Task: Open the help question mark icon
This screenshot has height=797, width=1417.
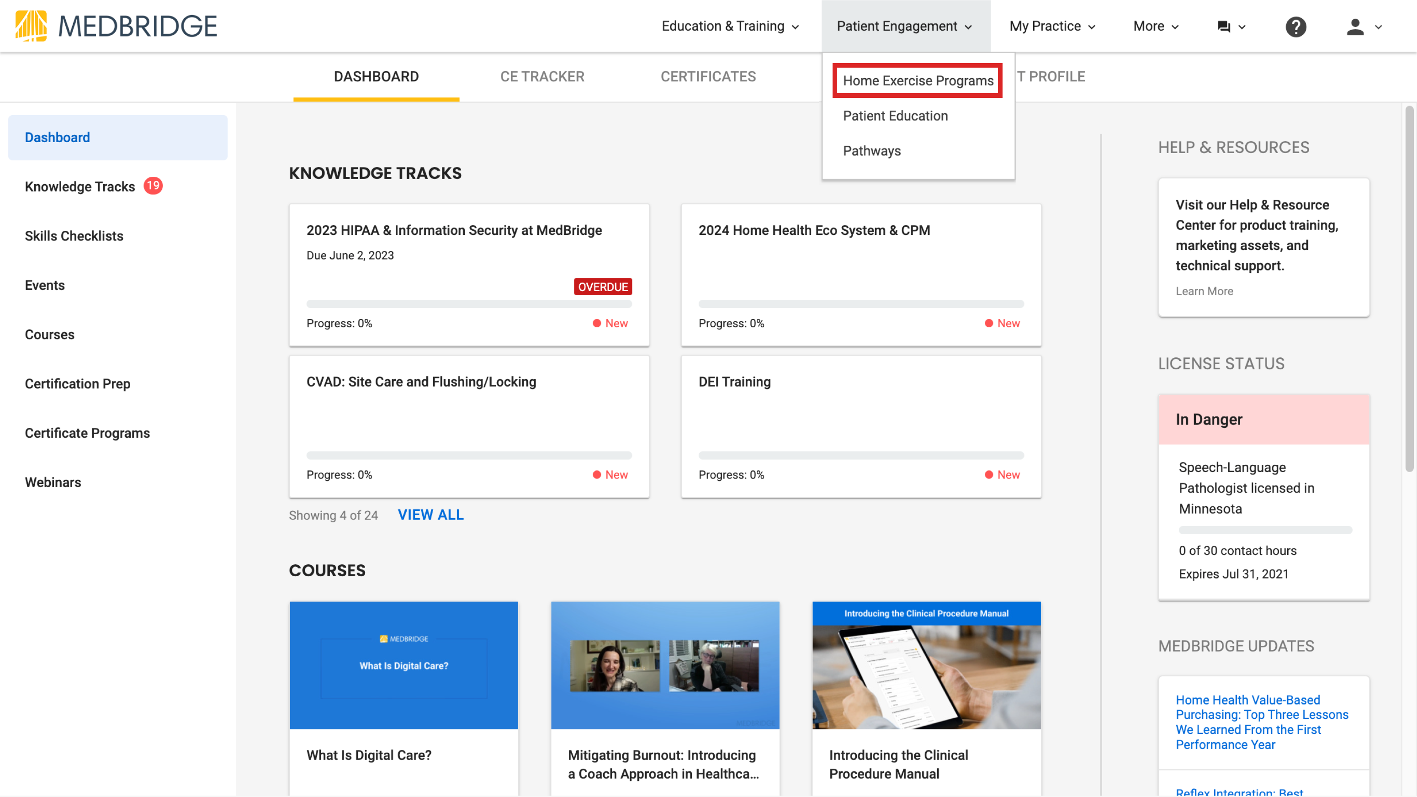Action: tap(1295, 27)
